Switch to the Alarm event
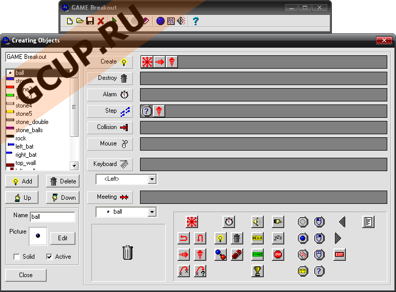This screenshot has height=292, width=396. click(x=110, y=95)
